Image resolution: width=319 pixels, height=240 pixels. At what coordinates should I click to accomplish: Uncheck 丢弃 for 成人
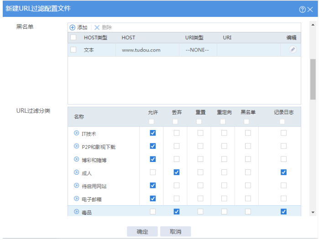pos(177,172)
